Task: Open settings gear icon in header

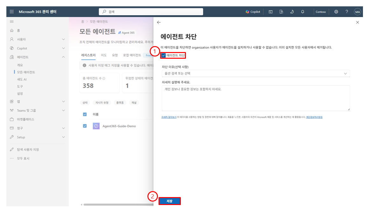Action: coord(336,12)
